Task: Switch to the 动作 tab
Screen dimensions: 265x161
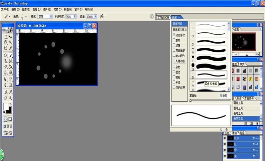Action: pos(239,98)
